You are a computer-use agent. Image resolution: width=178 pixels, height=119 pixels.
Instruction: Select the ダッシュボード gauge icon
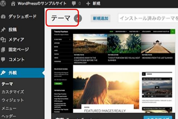click(x=3, y=17)
